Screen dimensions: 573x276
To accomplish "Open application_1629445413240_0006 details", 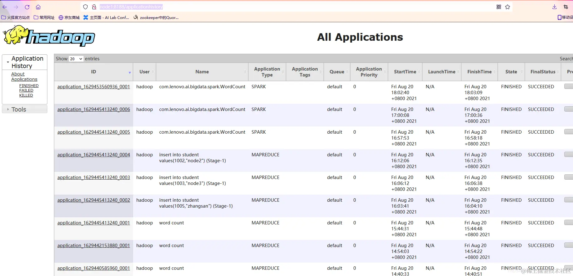I will tap(94, 109).
